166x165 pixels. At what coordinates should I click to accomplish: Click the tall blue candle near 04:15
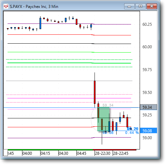40,23
